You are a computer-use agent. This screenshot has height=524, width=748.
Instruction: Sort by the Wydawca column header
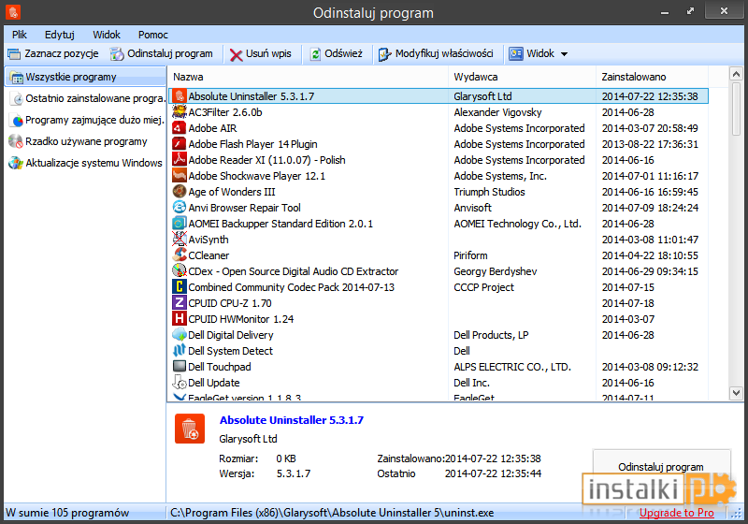coord(523,77)
